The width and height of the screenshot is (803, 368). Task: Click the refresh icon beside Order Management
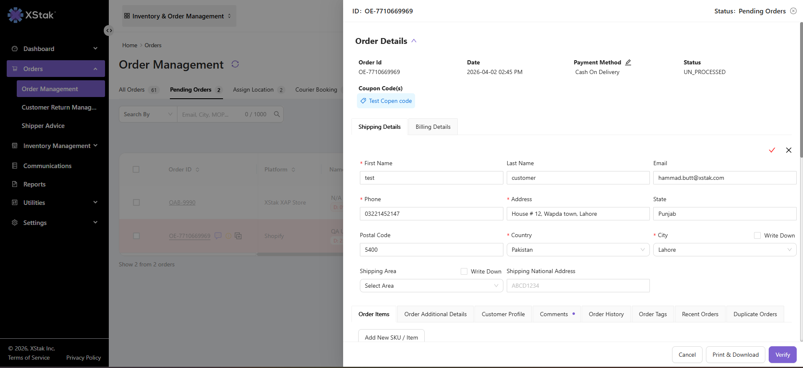(x=235, y=64)
